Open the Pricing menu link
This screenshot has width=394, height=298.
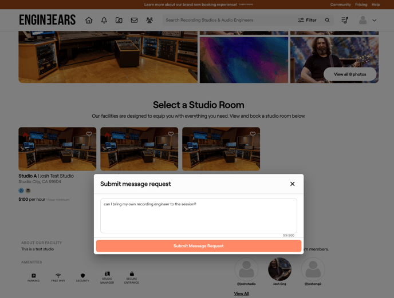pos(361,5)
